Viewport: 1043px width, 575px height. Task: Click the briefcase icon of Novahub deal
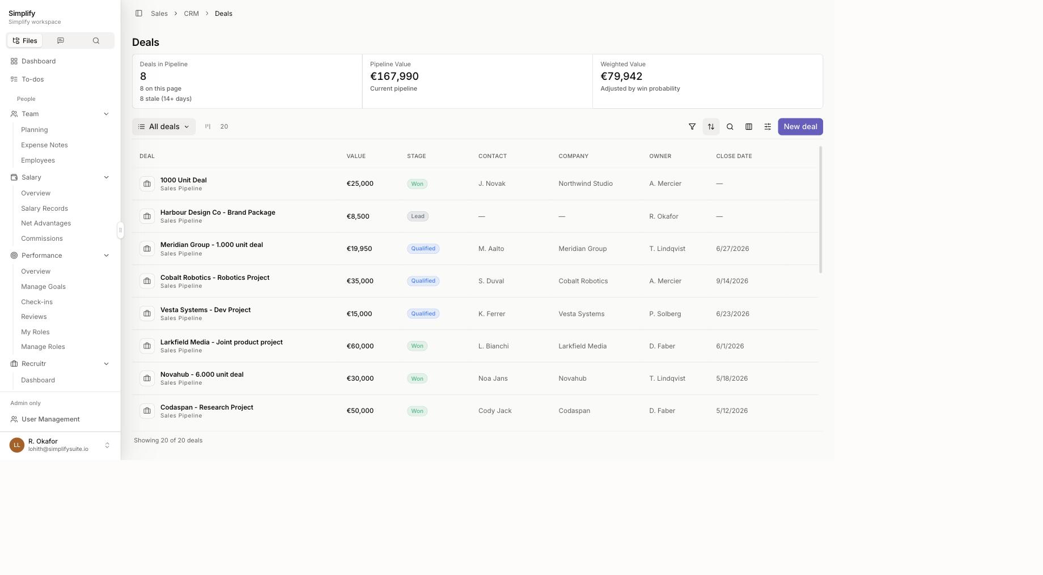tap(147, 378)
